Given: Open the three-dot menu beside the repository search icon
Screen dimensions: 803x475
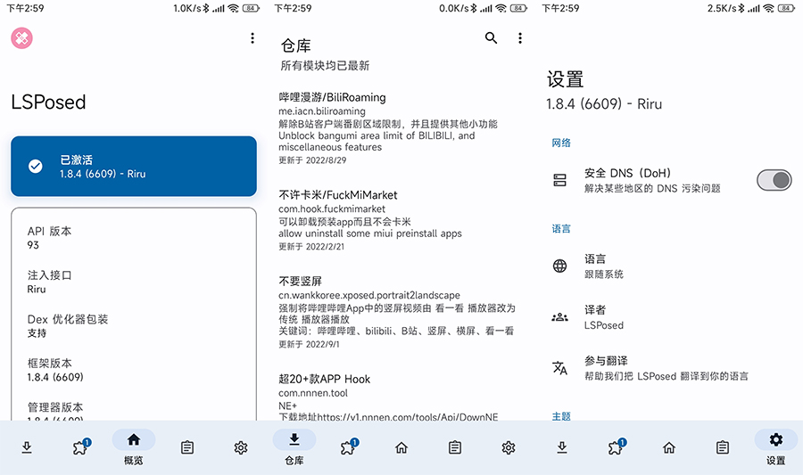Looking at the screenshot, I should 520,38.
